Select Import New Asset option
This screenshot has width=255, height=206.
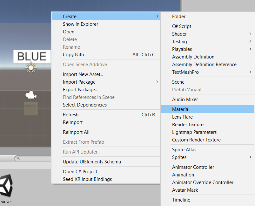(x=83, y=74)
